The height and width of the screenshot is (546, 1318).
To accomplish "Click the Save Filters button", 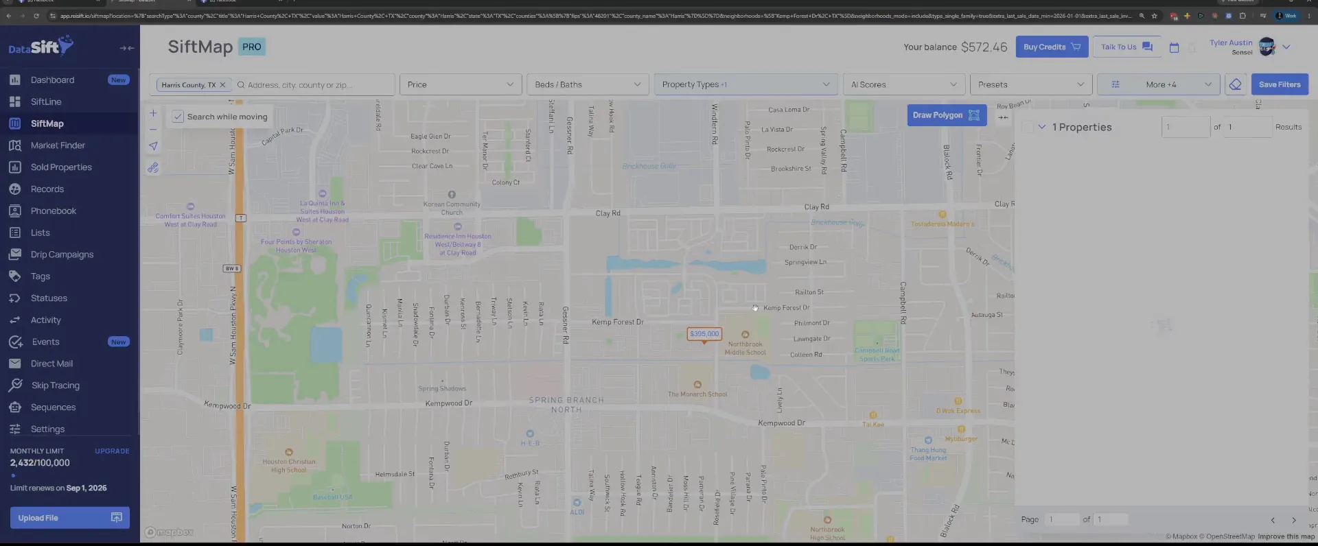I will (1280, 84).
